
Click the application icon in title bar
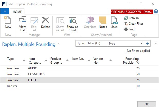coord(4,4)
